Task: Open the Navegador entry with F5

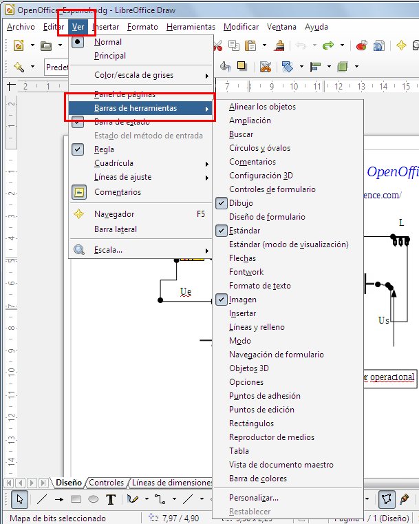Action: 140,214
